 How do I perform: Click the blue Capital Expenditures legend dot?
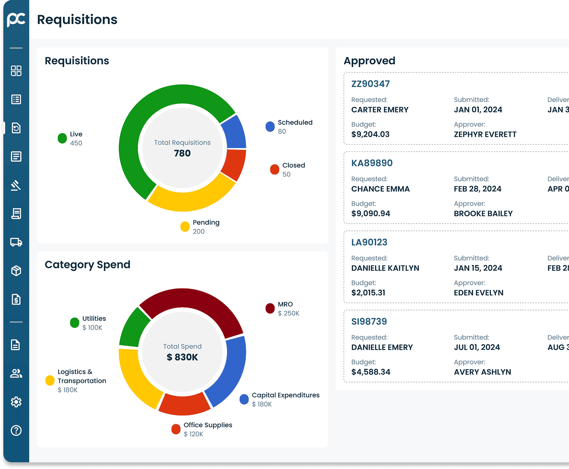click(244, 399)
